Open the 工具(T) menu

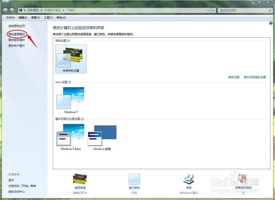[48, 18]
